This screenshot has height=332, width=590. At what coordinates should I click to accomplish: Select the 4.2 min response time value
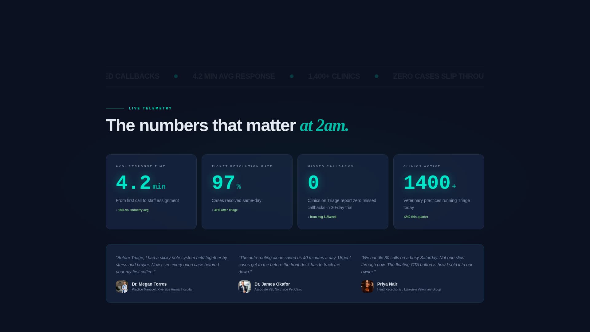(x=141, y=183)
